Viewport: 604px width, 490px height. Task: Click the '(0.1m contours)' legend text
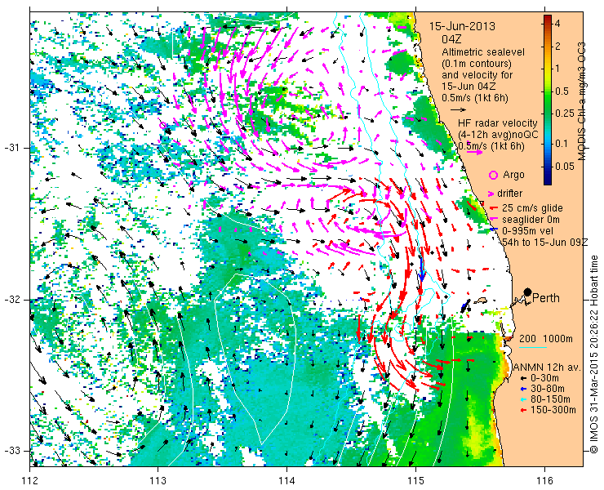pyautogui.click(x=477, y=63)
